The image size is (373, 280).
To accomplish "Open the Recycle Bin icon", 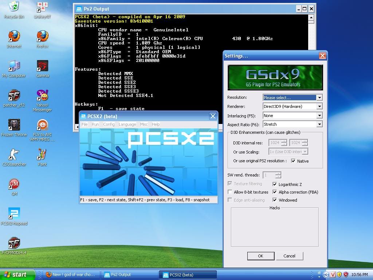I will click(x=14, y=7).
